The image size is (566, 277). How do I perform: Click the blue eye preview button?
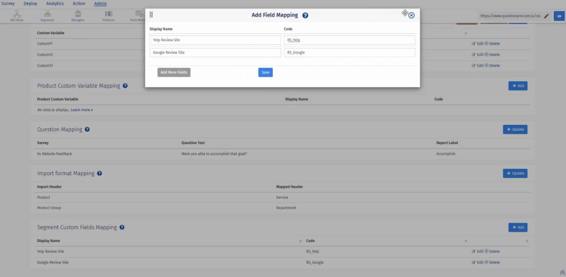point(559,16)
